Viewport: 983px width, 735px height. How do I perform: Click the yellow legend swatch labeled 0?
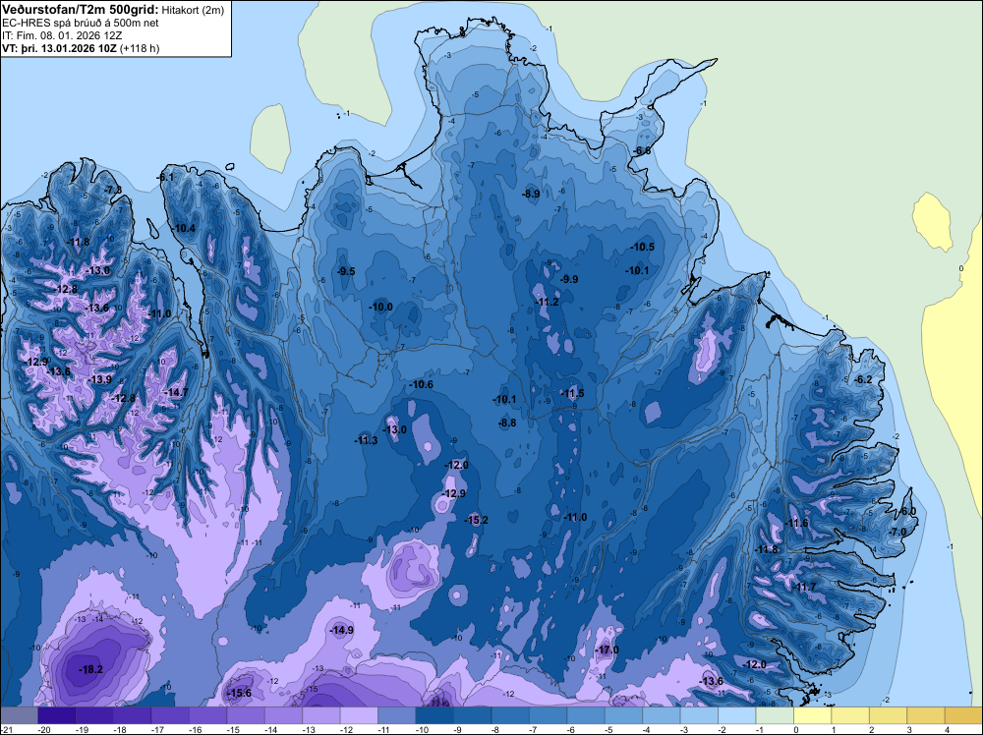(x=813, y=715)
